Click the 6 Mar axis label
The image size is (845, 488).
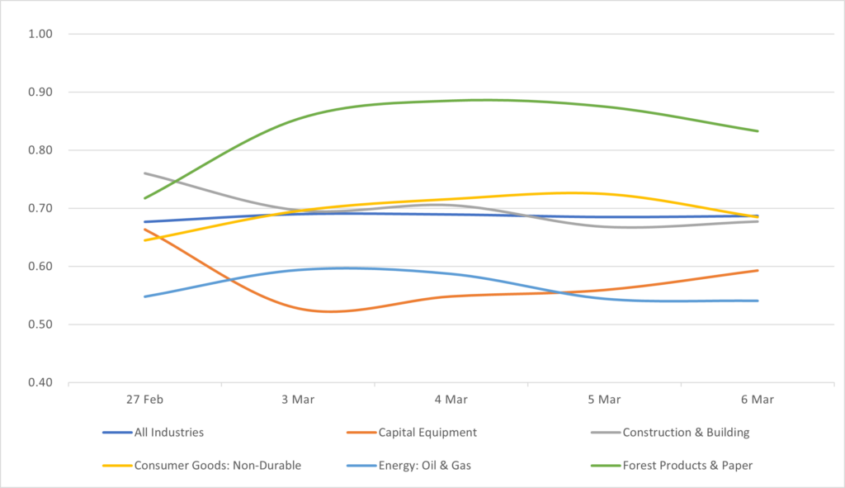pyautogui.click(x=758, y=400)
